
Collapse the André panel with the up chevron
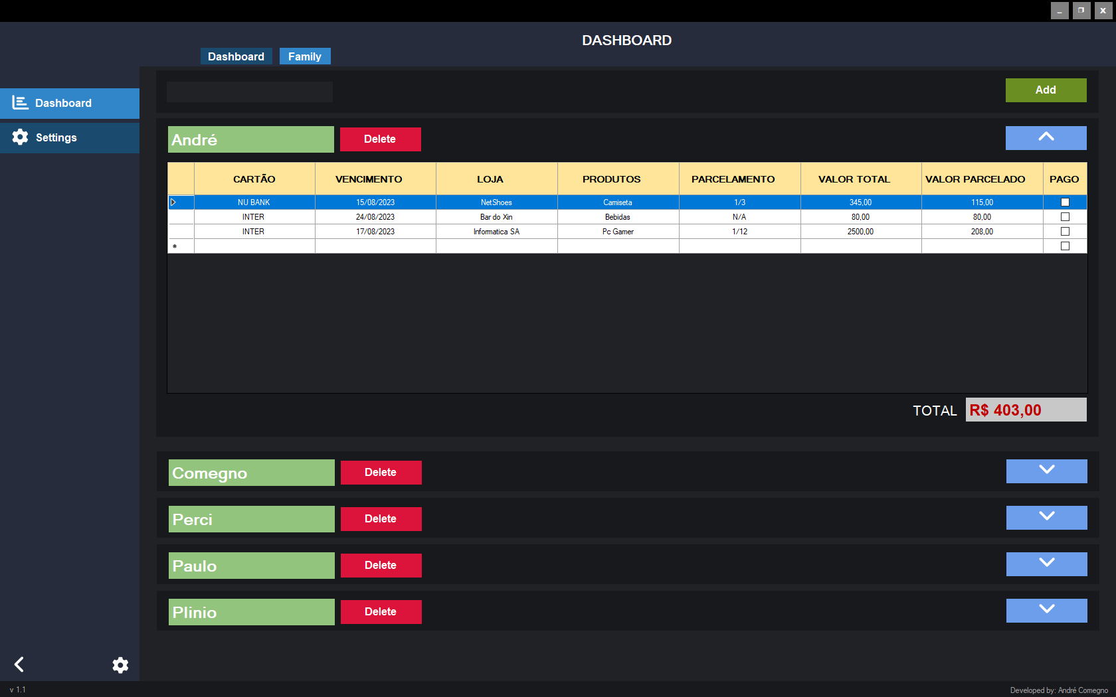point(1046,138)
